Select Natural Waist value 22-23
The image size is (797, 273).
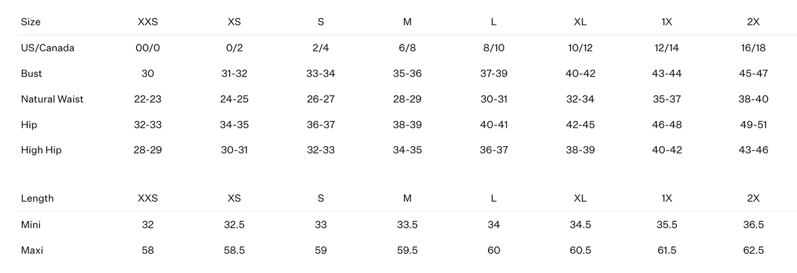(147, 99)
